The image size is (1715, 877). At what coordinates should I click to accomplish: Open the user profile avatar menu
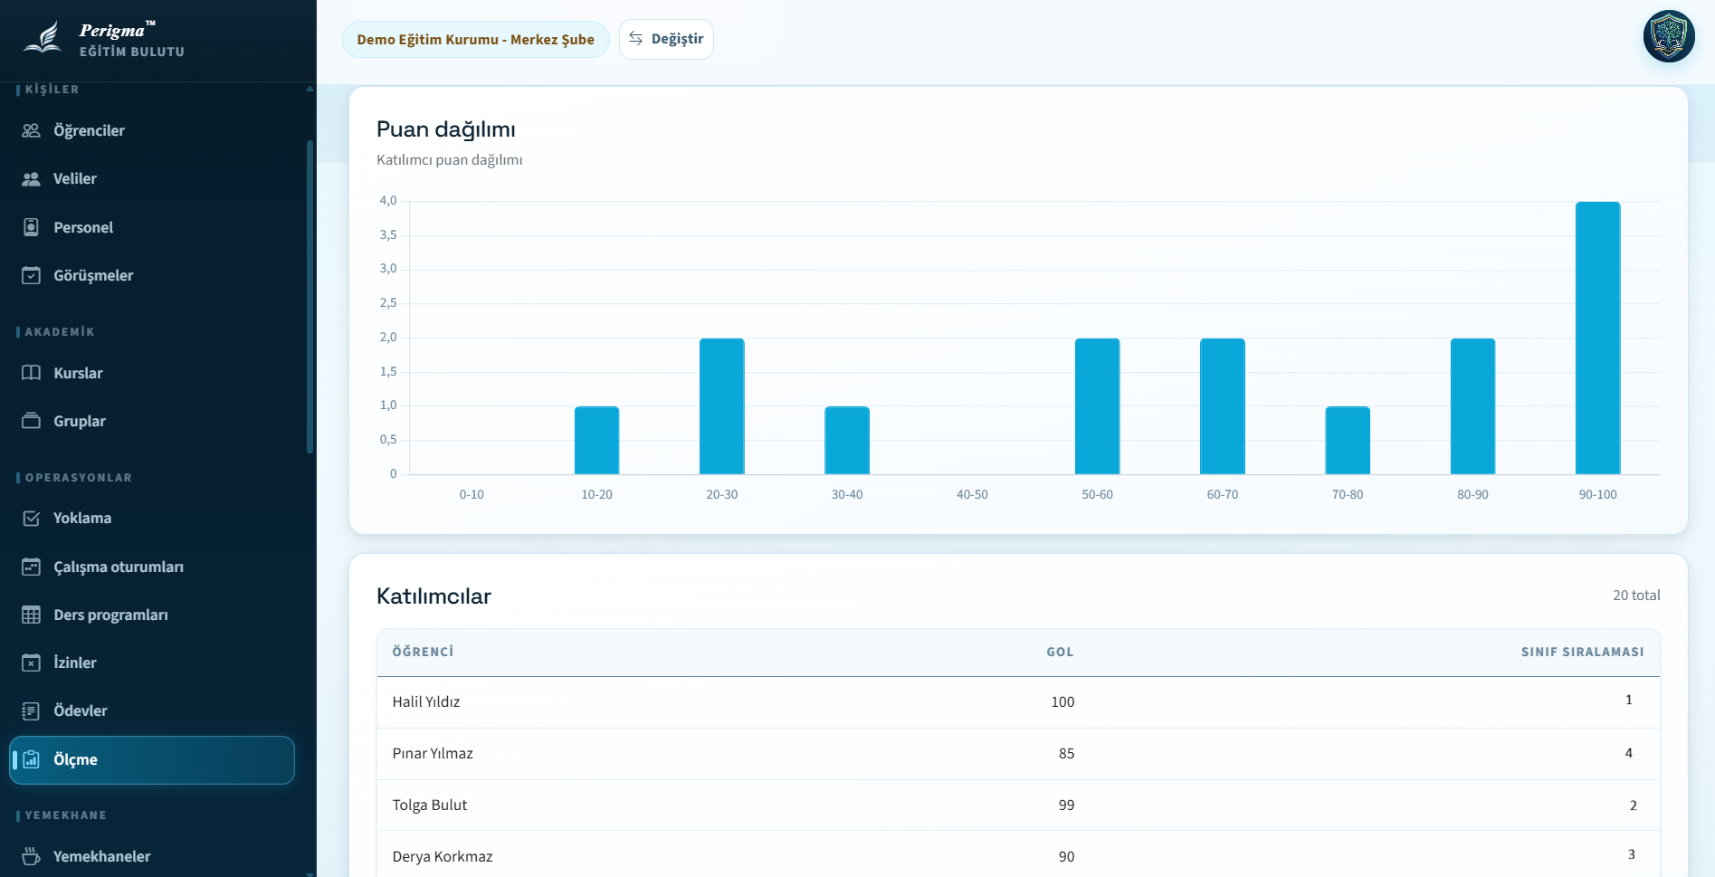[1668, 36]
